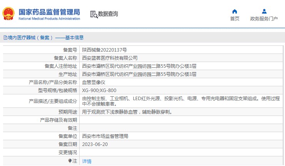285x166 pixels.
Task: Select the model value XG-900;XG-800
Action: pos(99,91)
